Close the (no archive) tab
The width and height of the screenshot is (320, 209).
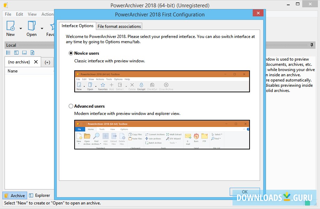tap(36, 62)
